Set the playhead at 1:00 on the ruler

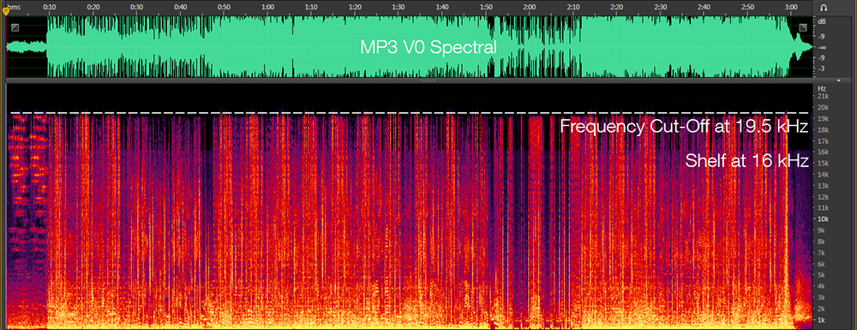[x=267, y=7]
